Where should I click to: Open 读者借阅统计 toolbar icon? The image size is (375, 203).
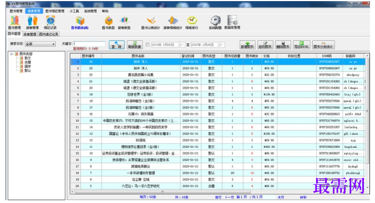click(x=173, y=23)
